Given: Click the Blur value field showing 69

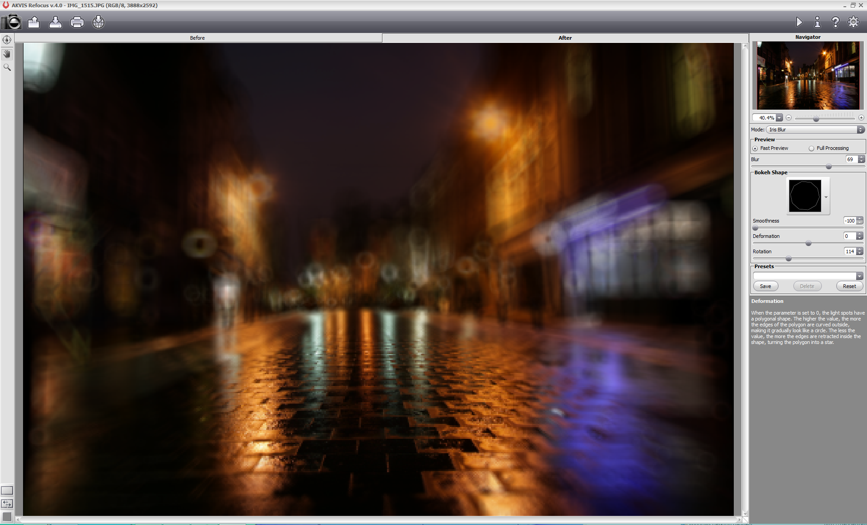Looking at the screenshot, I should pos(852,159).
